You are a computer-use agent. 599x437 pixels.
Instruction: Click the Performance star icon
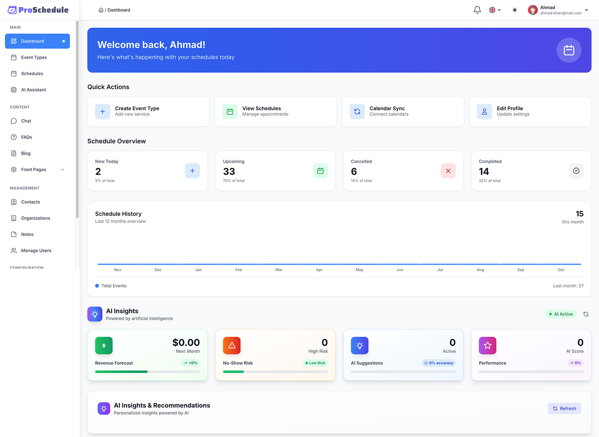point(487,345)
